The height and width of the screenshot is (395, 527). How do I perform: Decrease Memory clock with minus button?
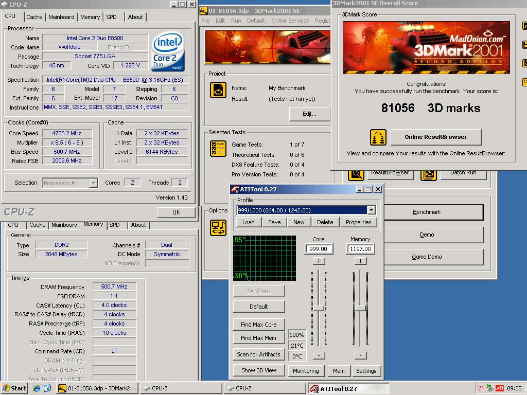pyautogui.click(x=361, y=355)
